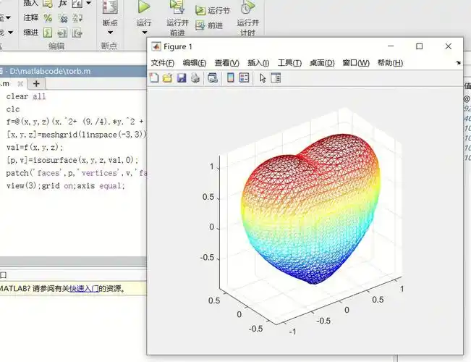Screen dimensions: 471x362
Task: Insert a colorbar using the Figure toolbar icon
Action: (230, 78)
